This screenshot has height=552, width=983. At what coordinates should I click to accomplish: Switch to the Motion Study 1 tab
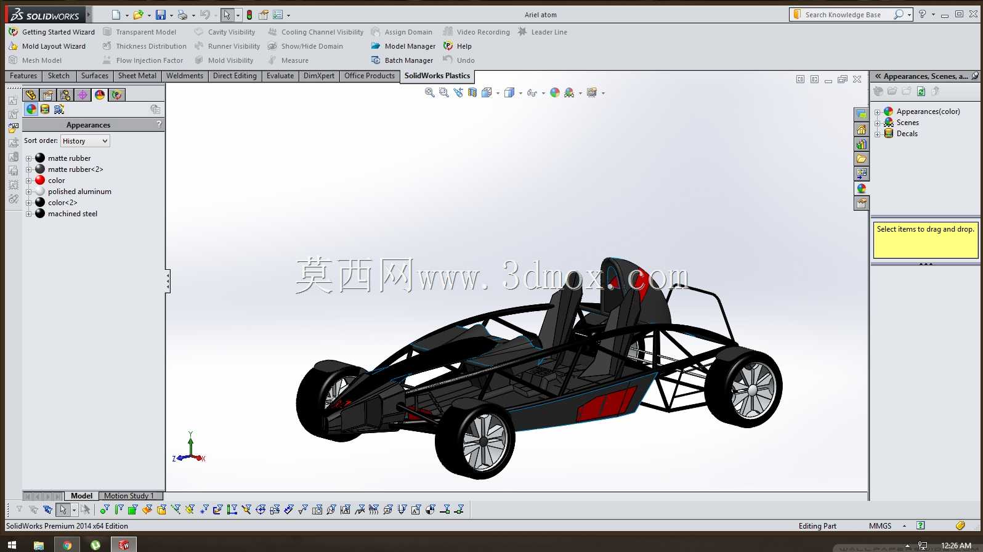(x=129, y=496)
